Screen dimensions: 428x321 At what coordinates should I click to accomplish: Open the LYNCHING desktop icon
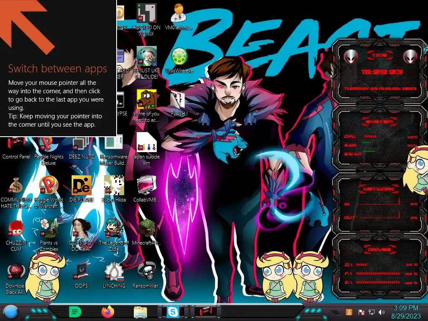pyautogui.click(x=114, y=275)
